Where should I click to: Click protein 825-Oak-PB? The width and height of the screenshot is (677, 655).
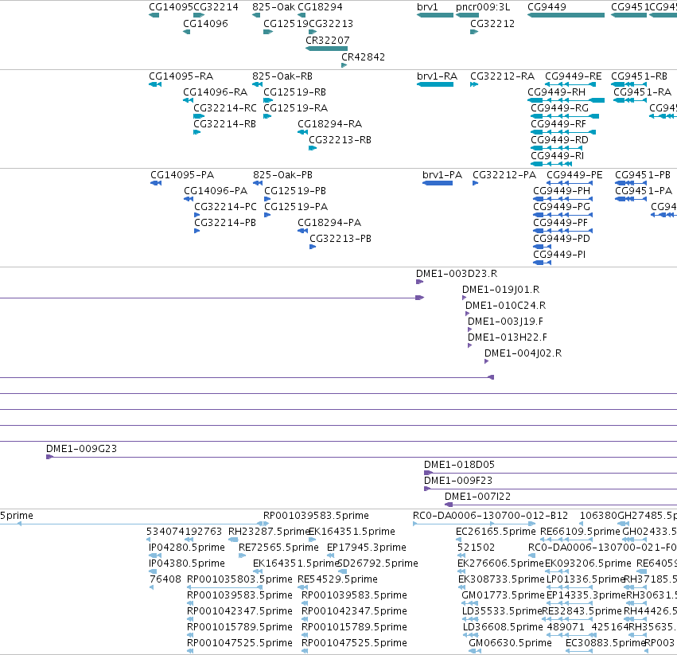tap(282, 175)
